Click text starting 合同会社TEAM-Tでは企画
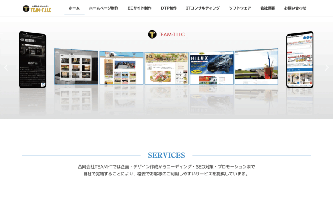333x208 pixels. (166, 166)
